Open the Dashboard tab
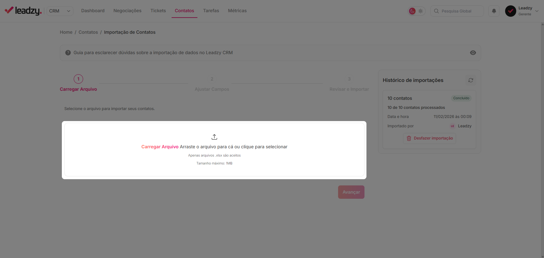Image resolution: width=544 pixels, height=258 pixels. click(x=93, y=11)
